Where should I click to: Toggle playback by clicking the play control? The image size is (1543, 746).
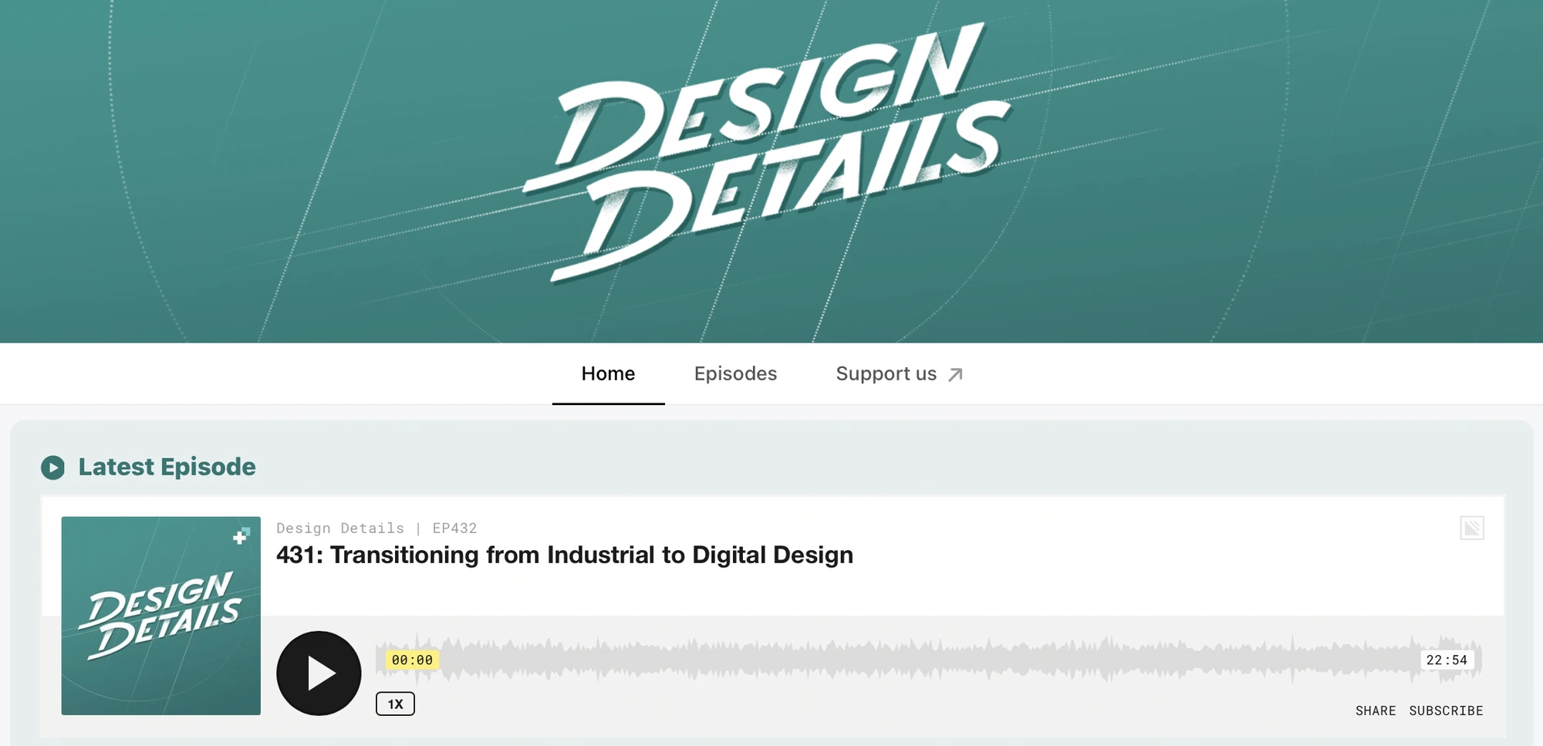pyautogui.click(x=318, y=672)
